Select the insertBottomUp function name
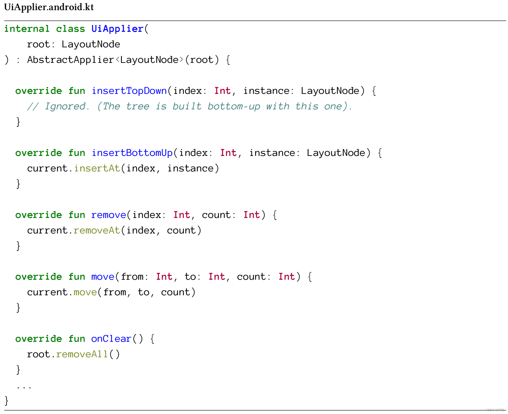The image size is (508, 414). (132, 153)
